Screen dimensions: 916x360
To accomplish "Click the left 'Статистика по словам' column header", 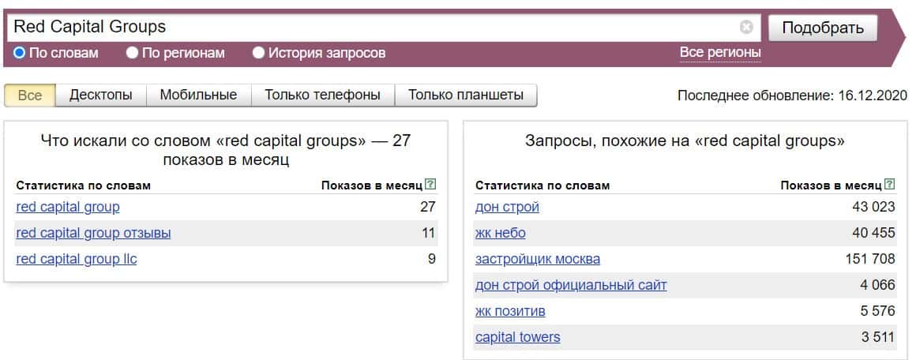I will (x=84, y=186).
